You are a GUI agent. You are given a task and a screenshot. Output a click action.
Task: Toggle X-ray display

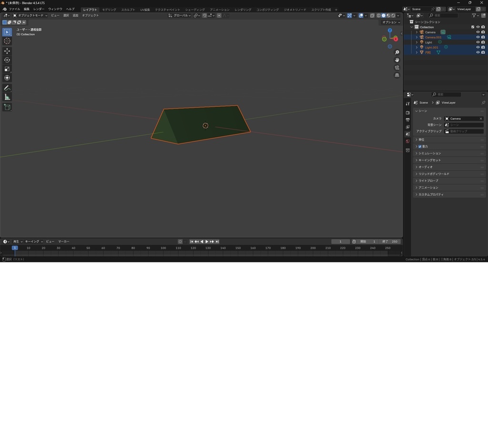(372, 16)
